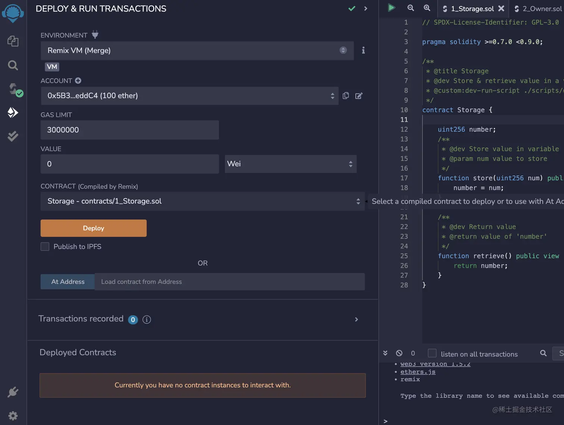Switch to the 2_Owner.sol tab
The image size is (564, 425).
pyautogui.click(x=539, y=9)
